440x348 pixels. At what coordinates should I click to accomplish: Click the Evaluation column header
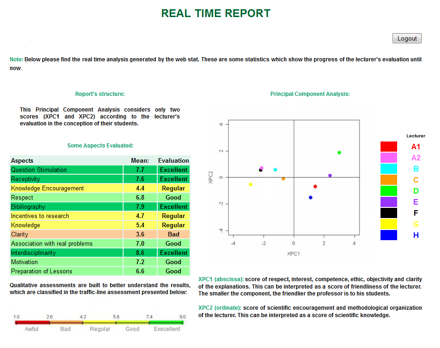pyautogui.click(x=173, y=160)
